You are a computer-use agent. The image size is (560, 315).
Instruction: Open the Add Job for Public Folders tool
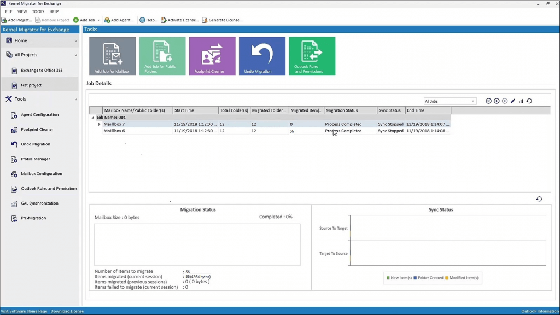click(x=162, y=55)
